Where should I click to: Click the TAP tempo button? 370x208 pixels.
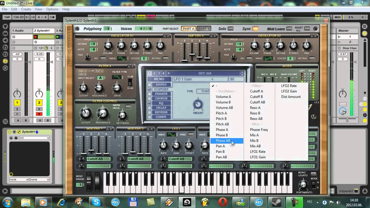(x=7, y=17)
